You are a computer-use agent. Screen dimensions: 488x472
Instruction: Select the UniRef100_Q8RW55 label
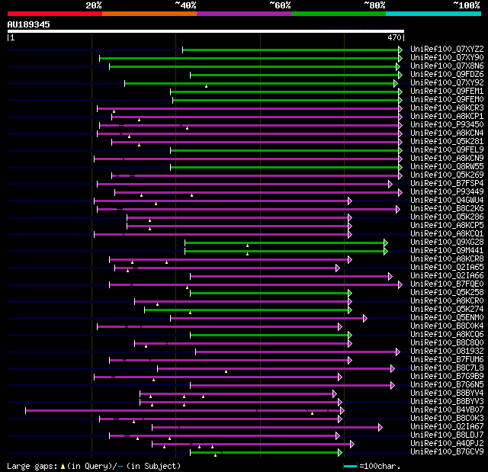pos(447,167)
